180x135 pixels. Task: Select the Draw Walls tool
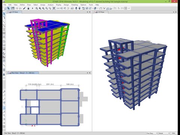point(4,53)
